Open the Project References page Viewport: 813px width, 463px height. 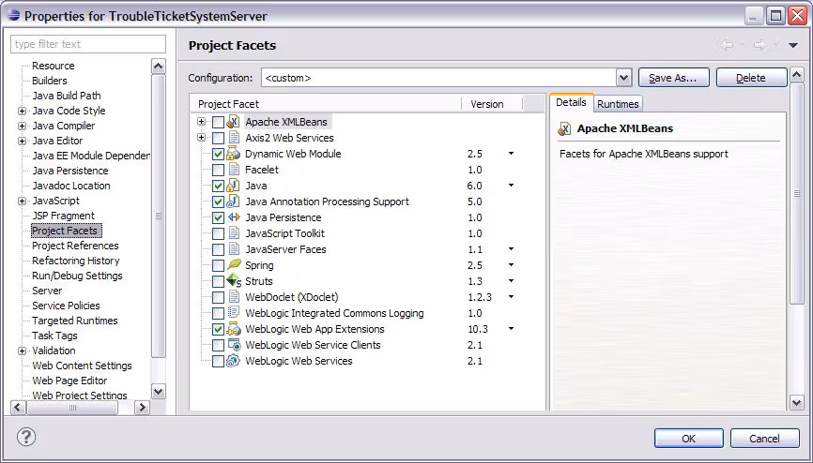pyautogui.click(x=75, y=246)
